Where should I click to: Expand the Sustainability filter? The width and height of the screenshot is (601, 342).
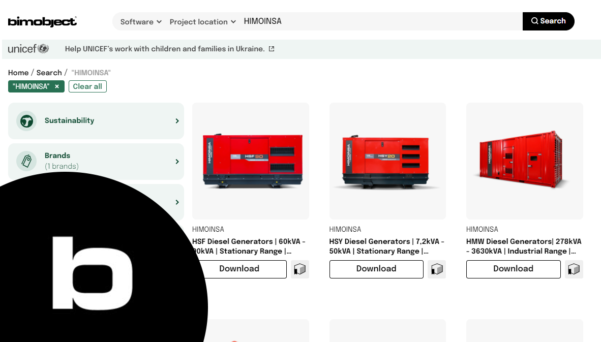pos(96,120)
